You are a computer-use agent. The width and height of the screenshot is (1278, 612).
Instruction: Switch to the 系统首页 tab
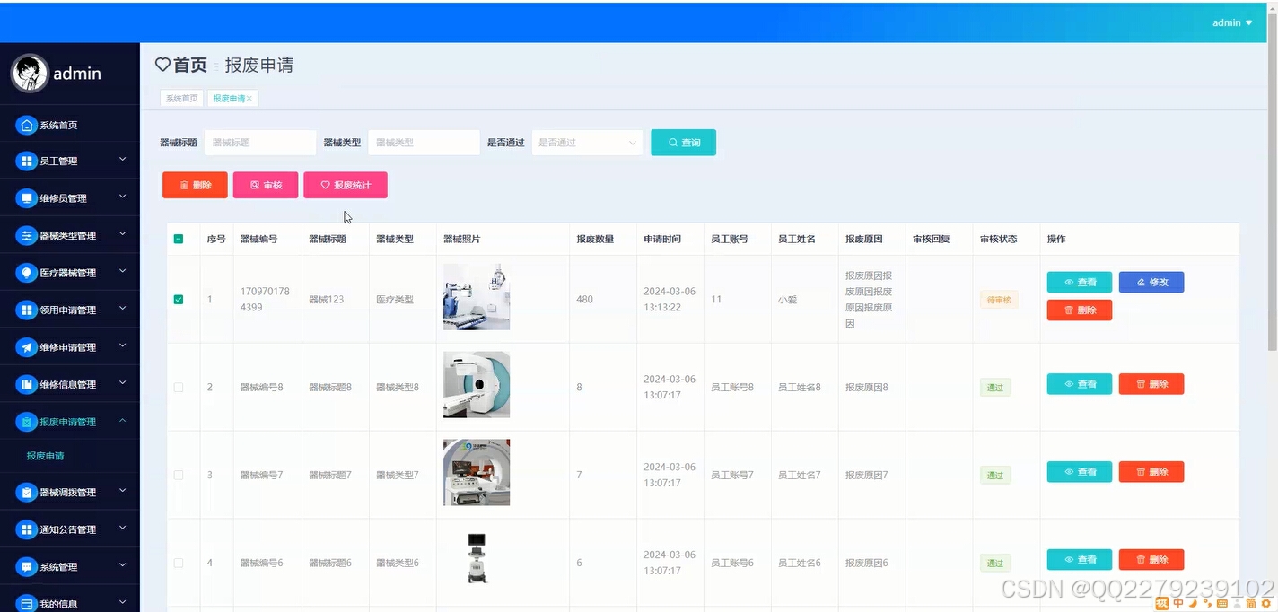point(181,98)
